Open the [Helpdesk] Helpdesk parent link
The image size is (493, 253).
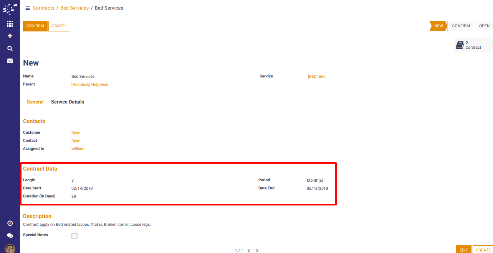(x=89, y=84)
